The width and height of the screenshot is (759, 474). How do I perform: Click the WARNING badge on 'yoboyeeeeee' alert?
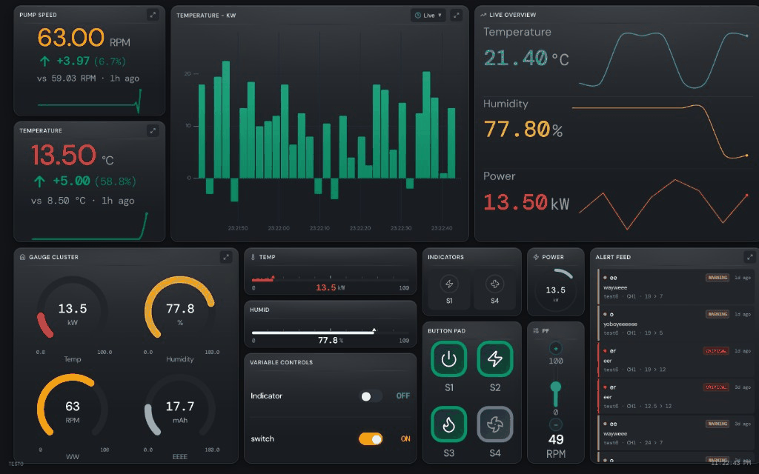tap(717, 314)
